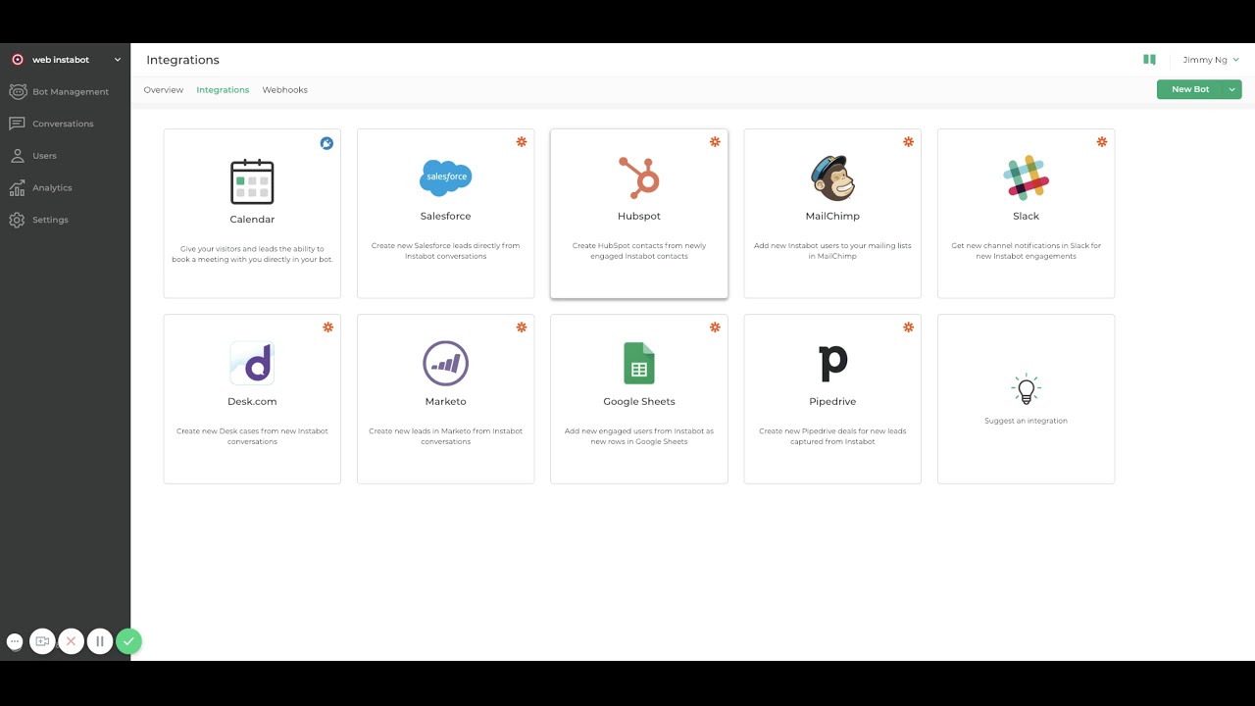Screen dimensions: 1255x706
Task: Click the lightbulb suggestion icon
Action: click(1026, 389)
